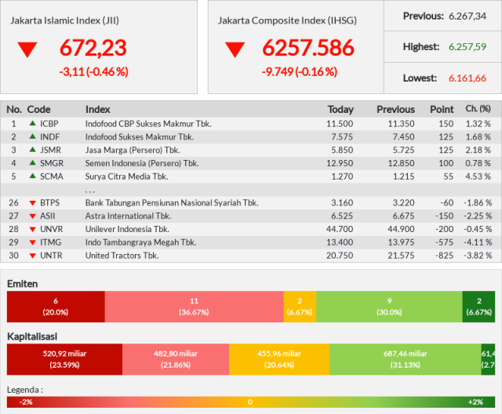Click ICBP today price 11.500
This screenshot has height=414, width=502.
(340, 124)
